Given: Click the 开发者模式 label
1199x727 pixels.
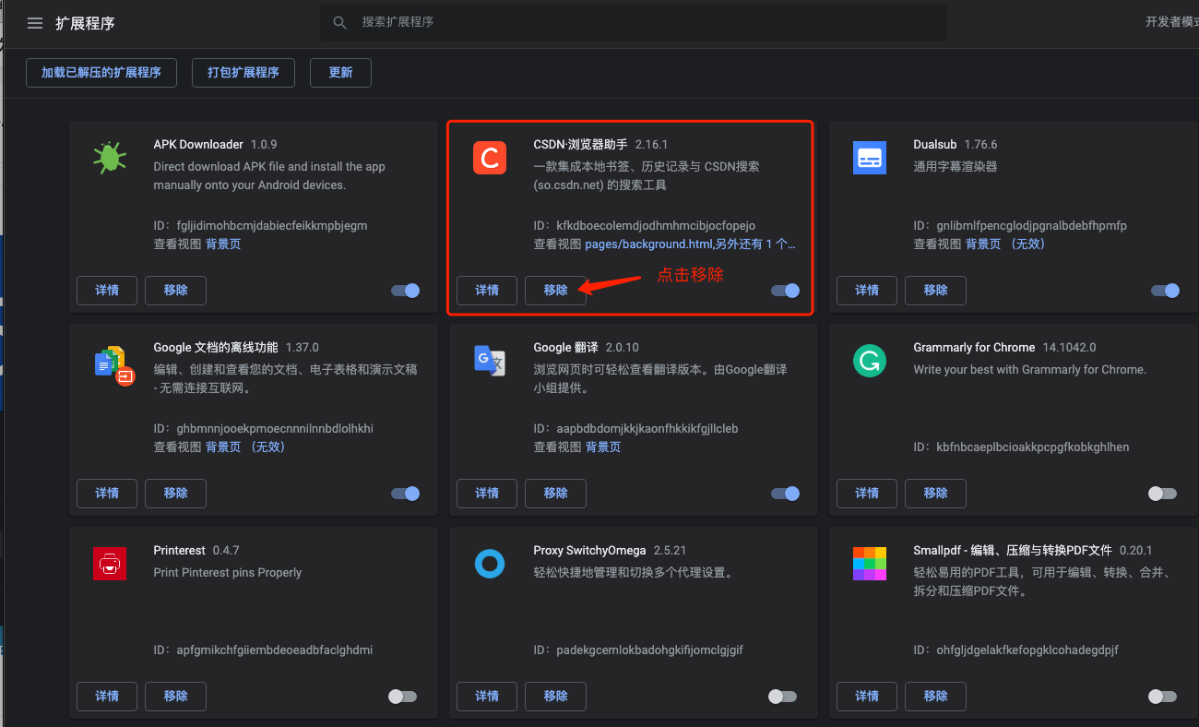Looking at the screenshot, I should point(1172,22).
